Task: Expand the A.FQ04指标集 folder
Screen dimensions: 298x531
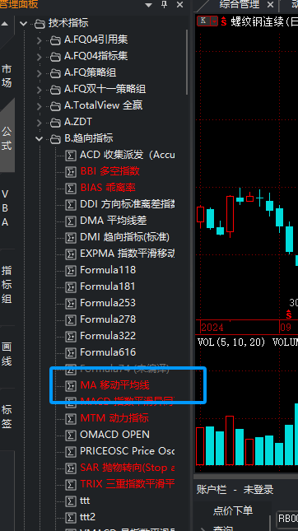Action: pos(39,57)
